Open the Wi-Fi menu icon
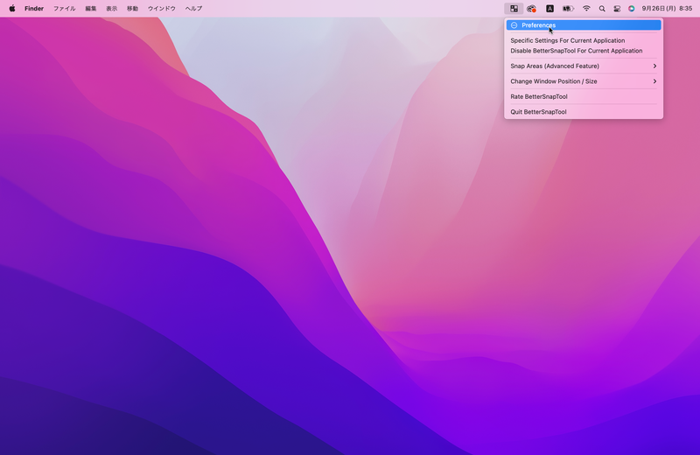700x455 pixels. 586,9
